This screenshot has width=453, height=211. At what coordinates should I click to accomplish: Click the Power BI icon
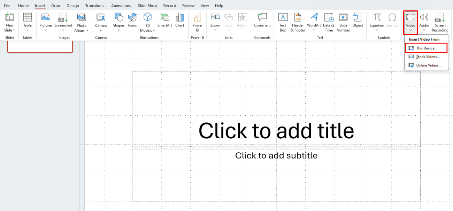point(198,17)
